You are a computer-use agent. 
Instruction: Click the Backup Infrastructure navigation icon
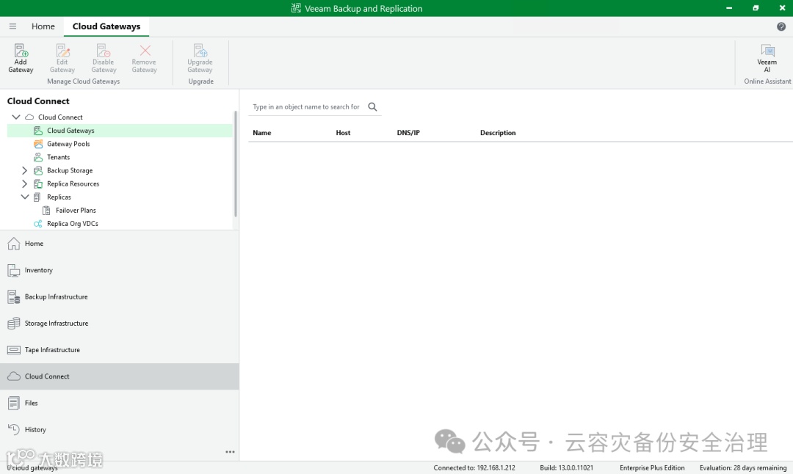point(14,296)
